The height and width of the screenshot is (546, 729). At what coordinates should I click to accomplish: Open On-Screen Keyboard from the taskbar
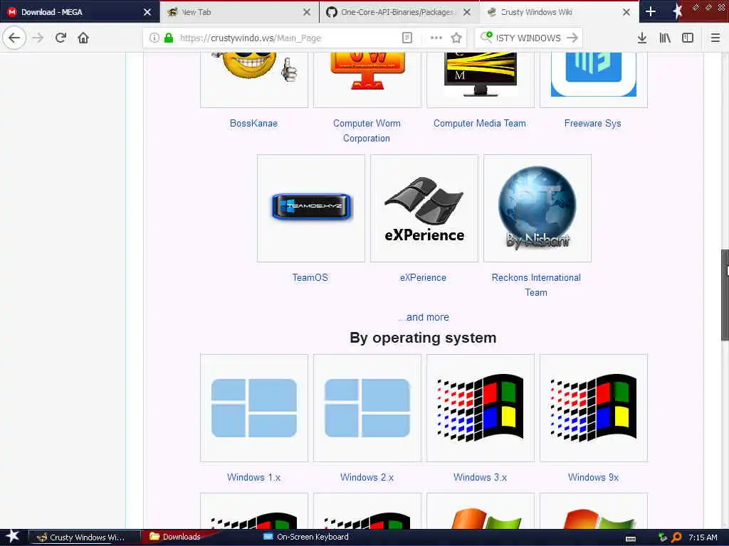[x=306, y=537]
